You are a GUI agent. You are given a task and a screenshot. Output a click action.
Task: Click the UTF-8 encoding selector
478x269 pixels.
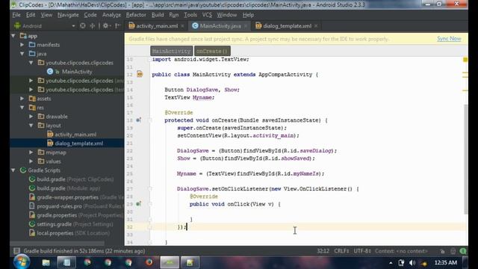pos(362,251)
